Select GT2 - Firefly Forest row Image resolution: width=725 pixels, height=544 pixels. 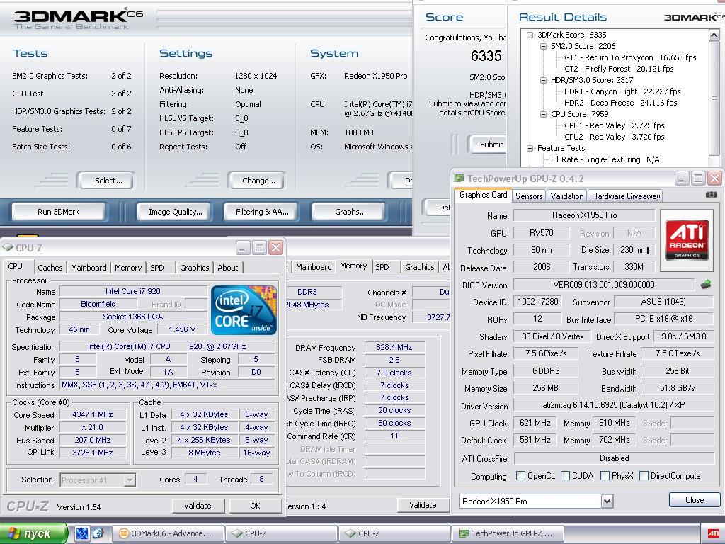pyautogui.click(x=619, y=69)
